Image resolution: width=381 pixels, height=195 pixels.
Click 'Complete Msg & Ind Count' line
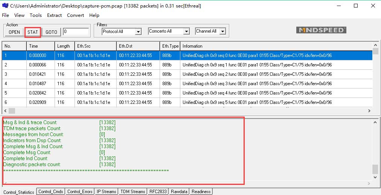(59, 146)
